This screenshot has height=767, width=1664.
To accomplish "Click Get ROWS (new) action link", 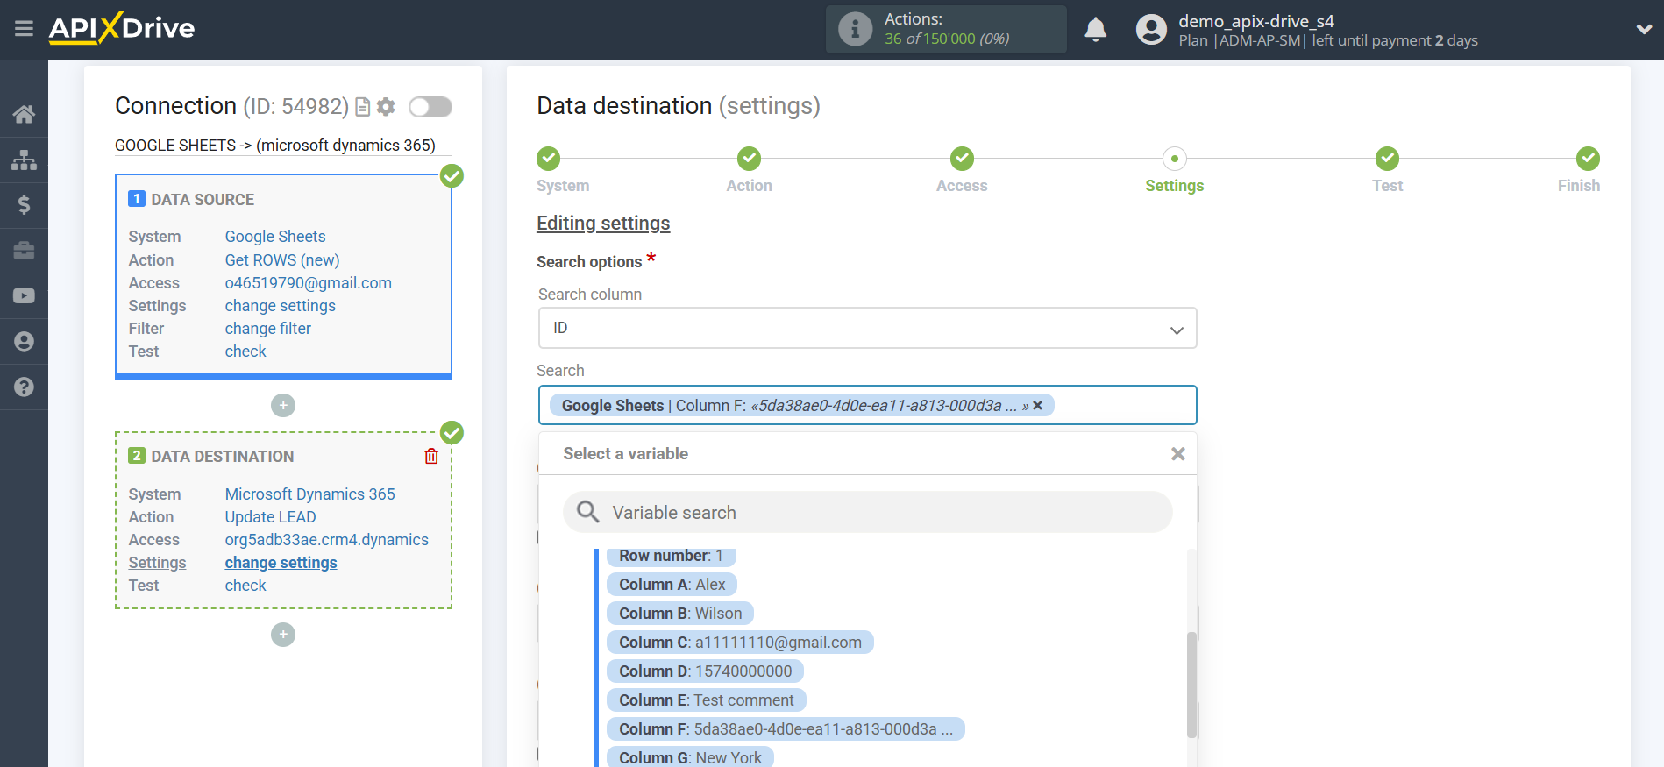I will pos(282,260).
